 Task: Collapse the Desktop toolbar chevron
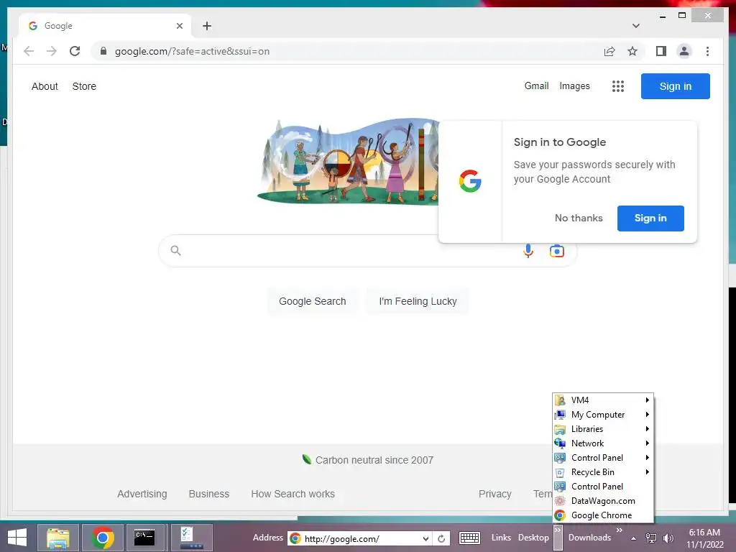click(x=558, y=538)
